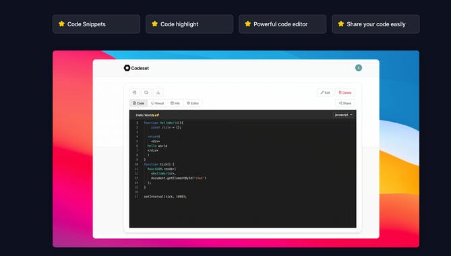Click the Share your code easily card
The width and height of the screenshot is (451, 256).
pos(375,24)
